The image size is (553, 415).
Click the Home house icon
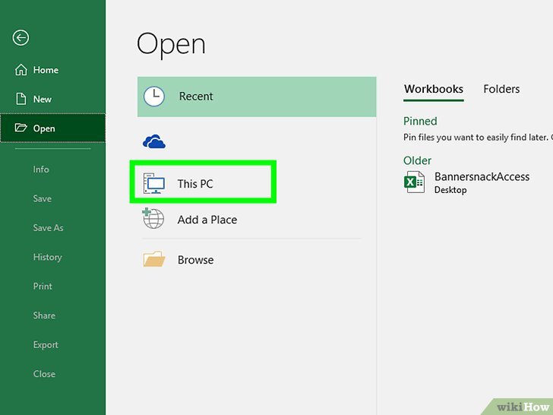(21, 70)
